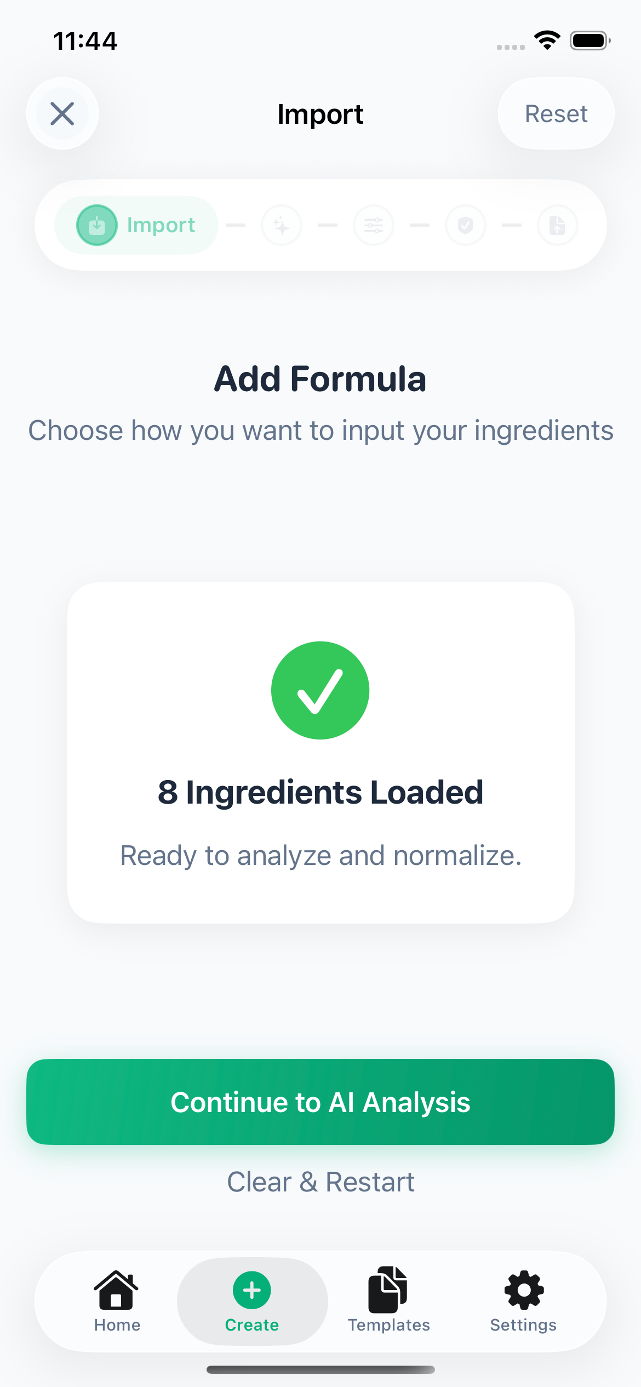
Task: Select the document export step icon
Action: point(557,225)
